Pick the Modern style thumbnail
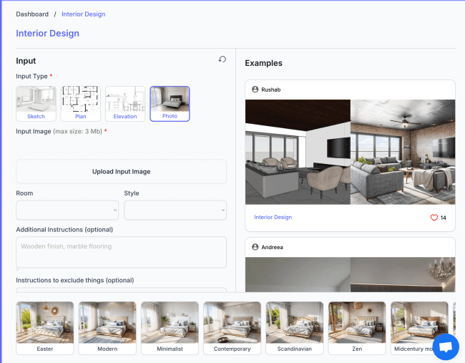Viewport: 465px width, 363px height. (x=107, y=328)
